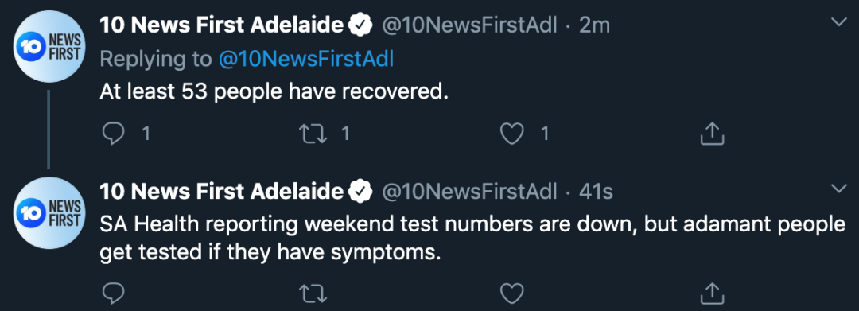Viewport: 859px width, 311px height.
Task: Share the SA Health weekend test tweet
Action: pyautogui.click(x=712, y=294)
